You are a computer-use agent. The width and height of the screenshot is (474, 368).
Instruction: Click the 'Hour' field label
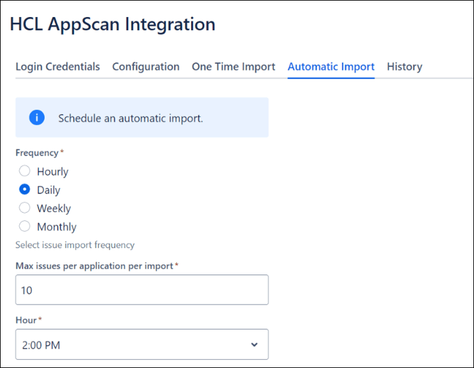click(26, 320)
